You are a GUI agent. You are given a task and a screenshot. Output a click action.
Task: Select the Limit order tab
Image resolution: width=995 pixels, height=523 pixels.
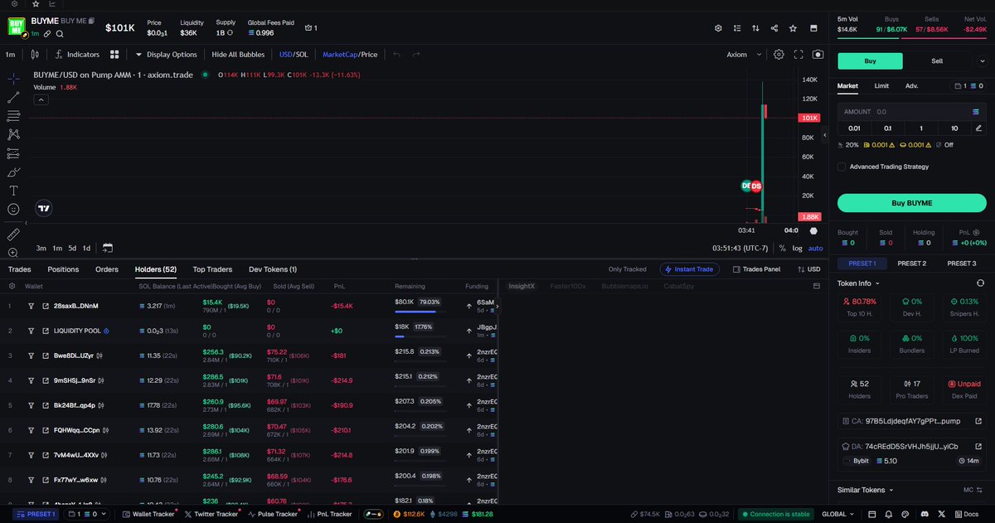[881, 86]
